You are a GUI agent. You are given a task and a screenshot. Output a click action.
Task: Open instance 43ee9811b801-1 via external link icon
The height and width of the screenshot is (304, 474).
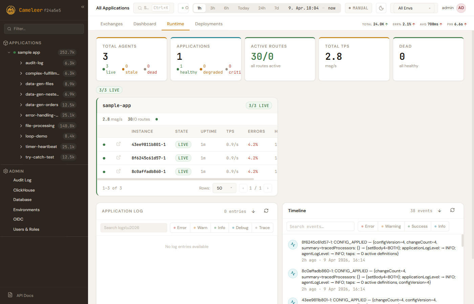point(118,144)
